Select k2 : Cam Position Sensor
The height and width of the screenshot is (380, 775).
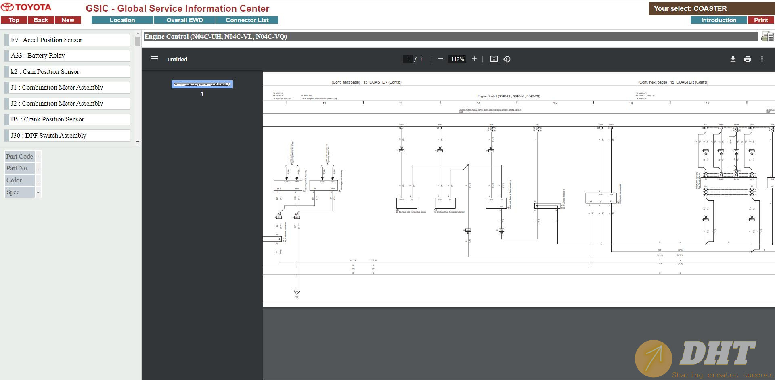[67, 72]
